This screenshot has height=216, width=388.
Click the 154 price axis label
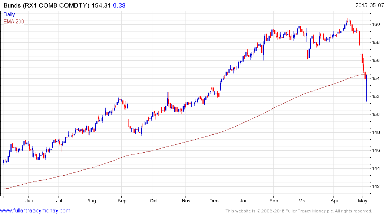[x=376, y=78]
